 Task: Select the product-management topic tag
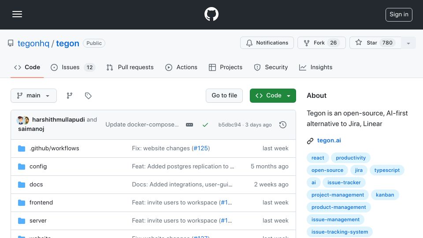(x=338, y=207)
